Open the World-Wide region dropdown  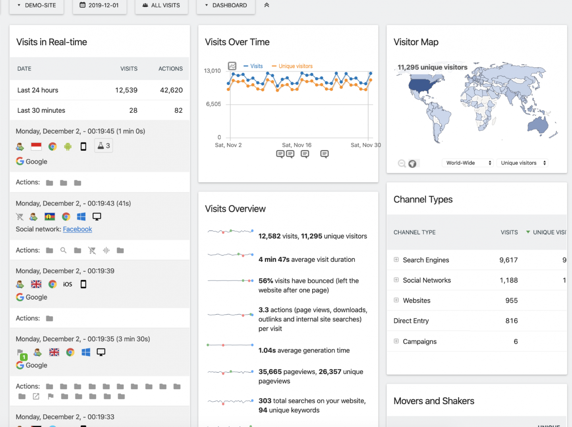(468, 163)
